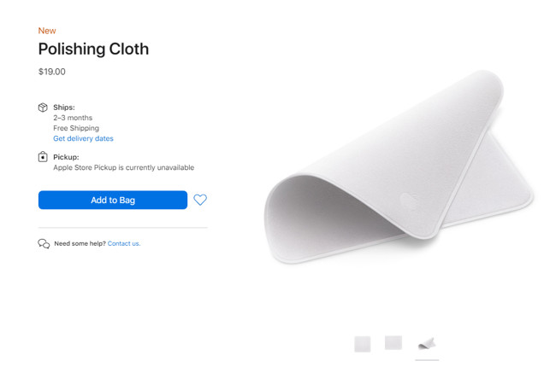Click the Free Shipping text
The image size is (556, 384).
click(x=76, y=128)
